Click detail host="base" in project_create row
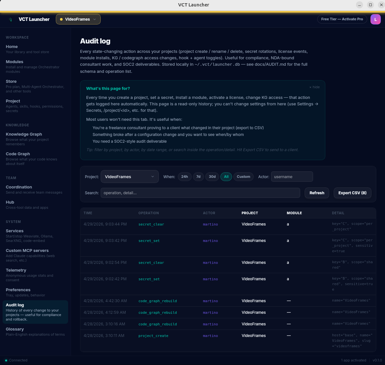The width and height of the screenshot is (385, 365). tap(352, 341)
